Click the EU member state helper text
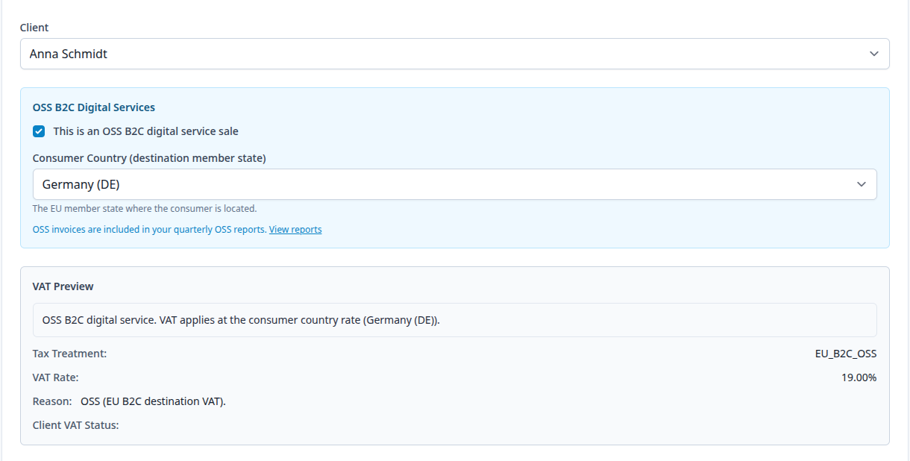Screen dimensions: 910x461 point(145,209)
